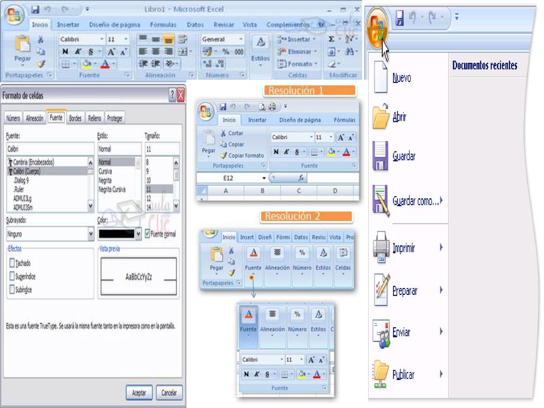The height and width of the screenshot is (408, 544).
Task: Switch to the Número tab in Formato de celdas
Action: pyautogui.click(x=13, y=118)
